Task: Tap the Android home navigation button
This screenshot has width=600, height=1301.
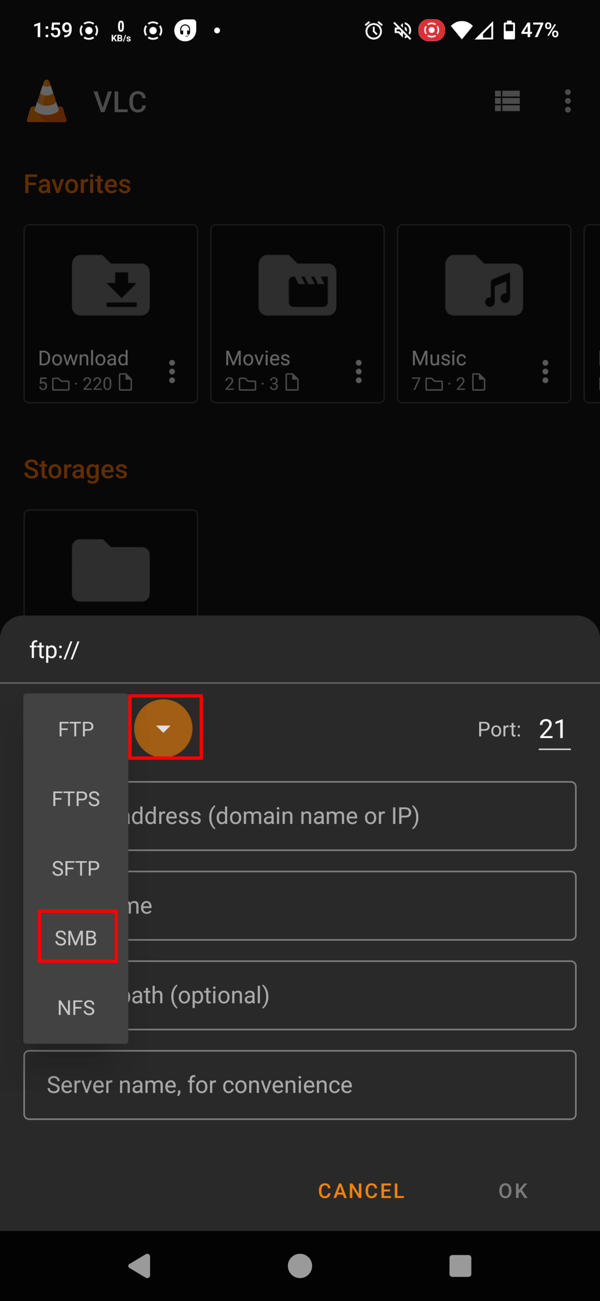Action: (300, 1266)
